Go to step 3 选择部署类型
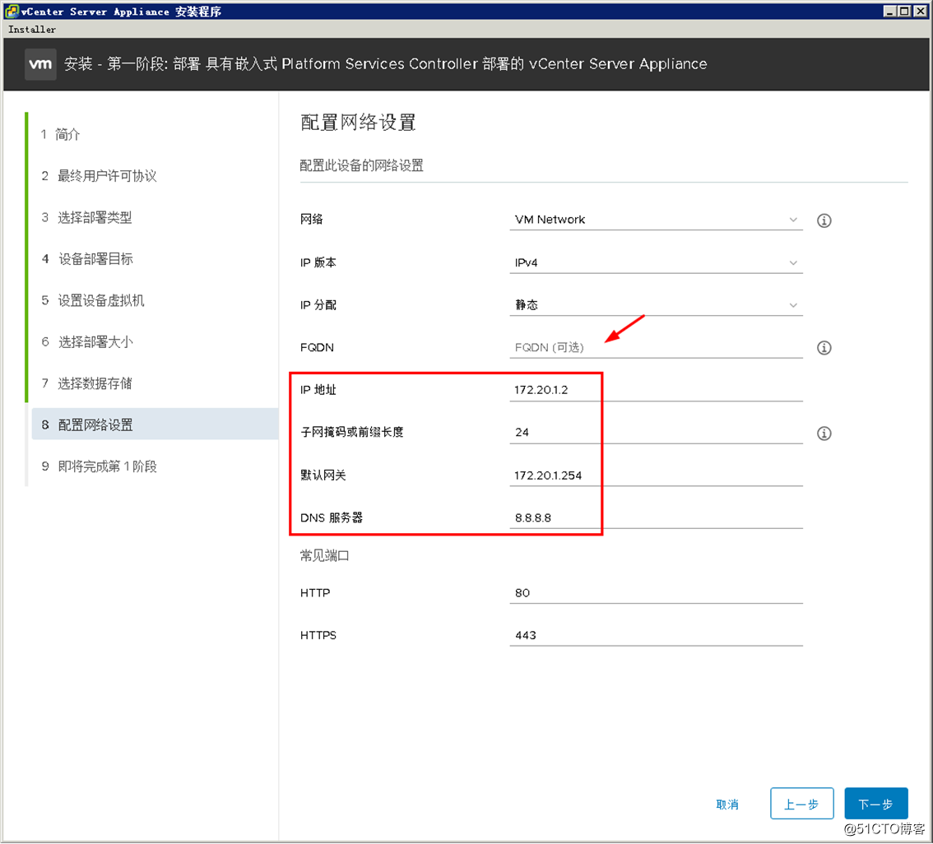This screenshot has height=844, width=933. pyautogui.click(x=87, y=218)
